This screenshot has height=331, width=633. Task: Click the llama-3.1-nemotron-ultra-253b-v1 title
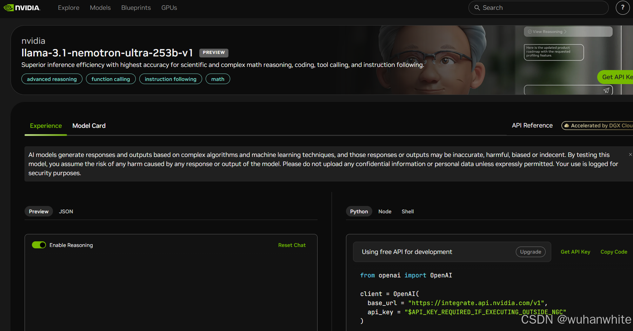click(x=107, y=53)
